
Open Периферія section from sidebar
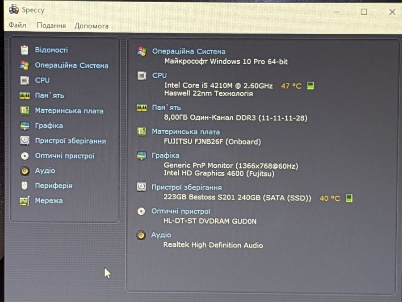(54, 186)
